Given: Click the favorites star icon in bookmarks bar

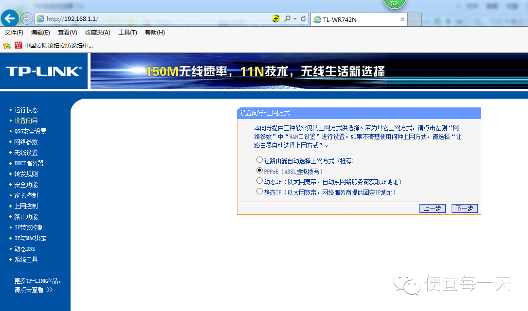Looking at the screenshot, I should click(x=7, y=45).
